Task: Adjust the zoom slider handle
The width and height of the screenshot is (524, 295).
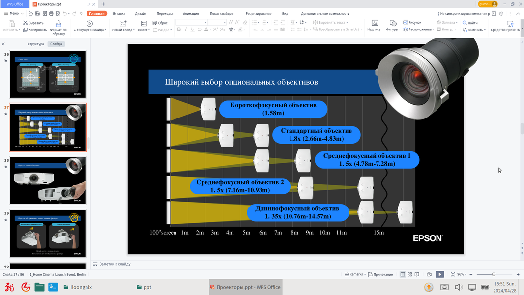Action: 494,274
